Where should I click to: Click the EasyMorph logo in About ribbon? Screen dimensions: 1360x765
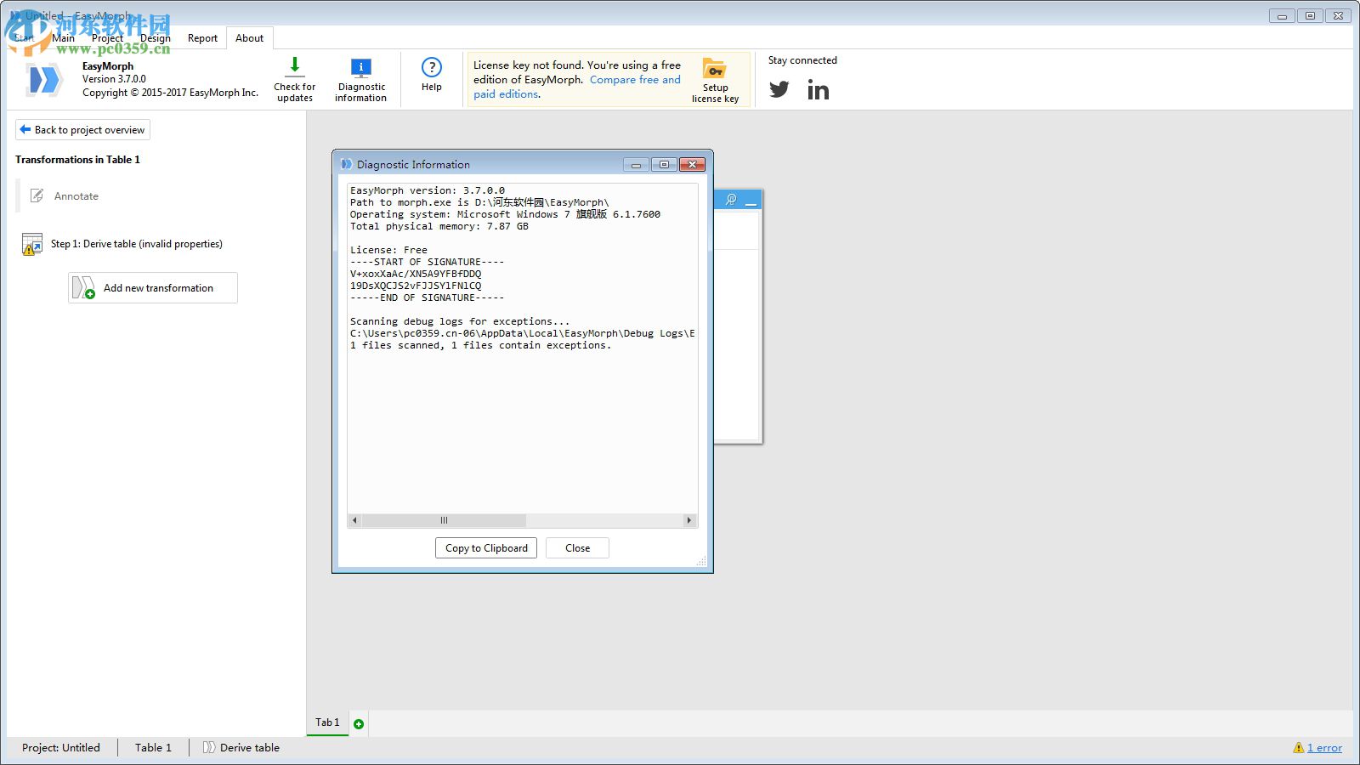pos(44,80)
